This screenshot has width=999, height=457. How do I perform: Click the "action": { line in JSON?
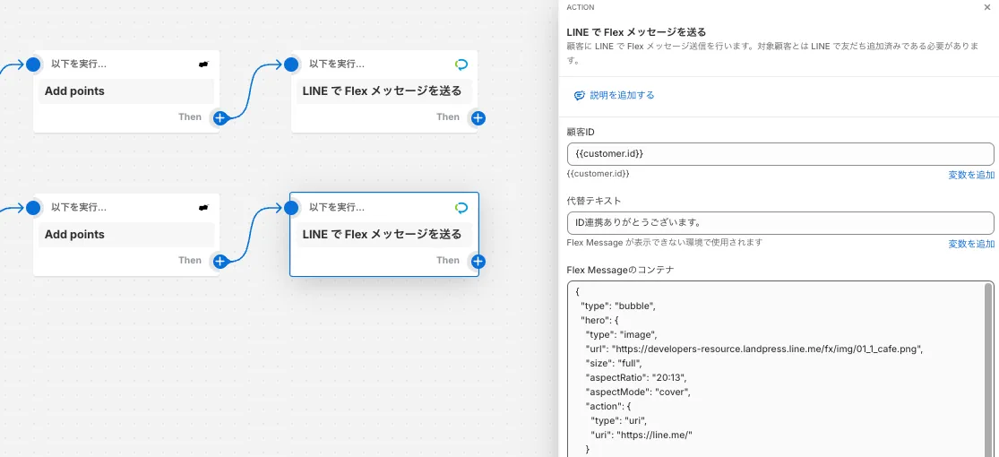[x=609, y=408]
